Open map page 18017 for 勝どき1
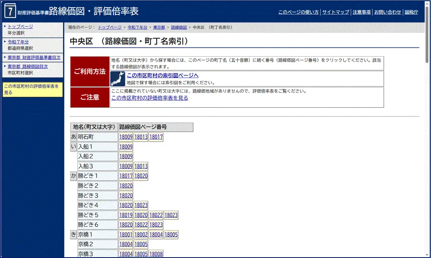 point(126,175)
